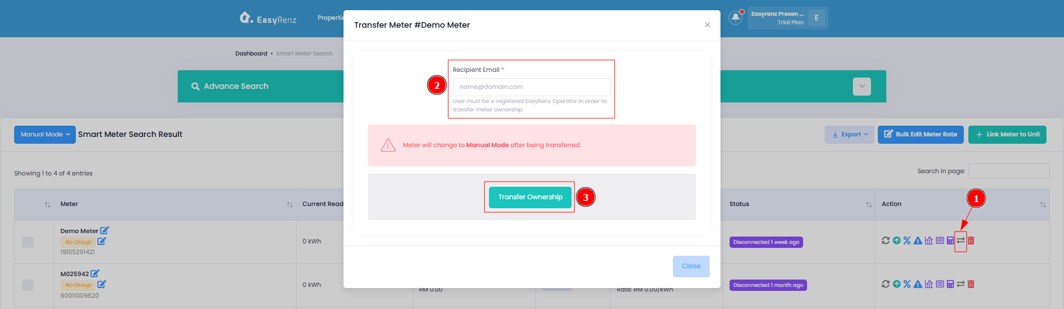1064x309 pixels.
Task: Expand the Export dropdown
Action: click(x=850, y=135)
